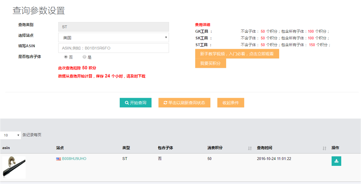Image resolution: width=361 pixels, height=184 pixels.
Task: Click 单击以刷新查询状态 refresh button
Action: (x=184, y=103)
